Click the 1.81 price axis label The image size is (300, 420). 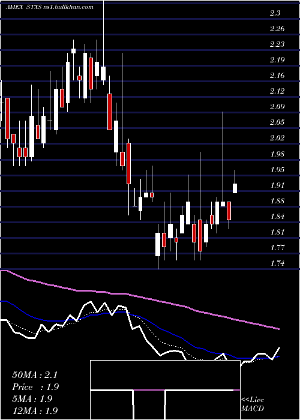coord(277,232)
